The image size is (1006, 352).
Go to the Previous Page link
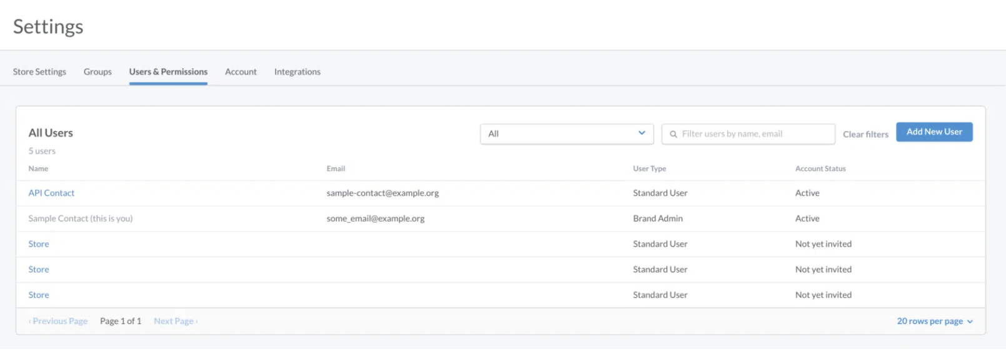[58, 321]
